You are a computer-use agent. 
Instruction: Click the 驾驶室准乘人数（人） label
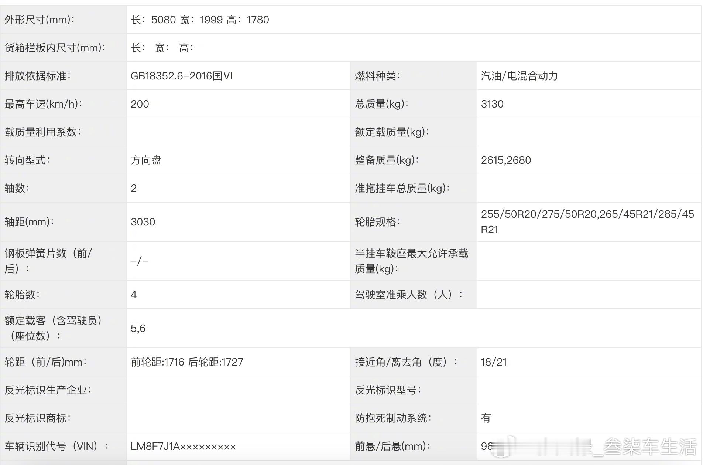pyautogui.click(x=409, y=295)
